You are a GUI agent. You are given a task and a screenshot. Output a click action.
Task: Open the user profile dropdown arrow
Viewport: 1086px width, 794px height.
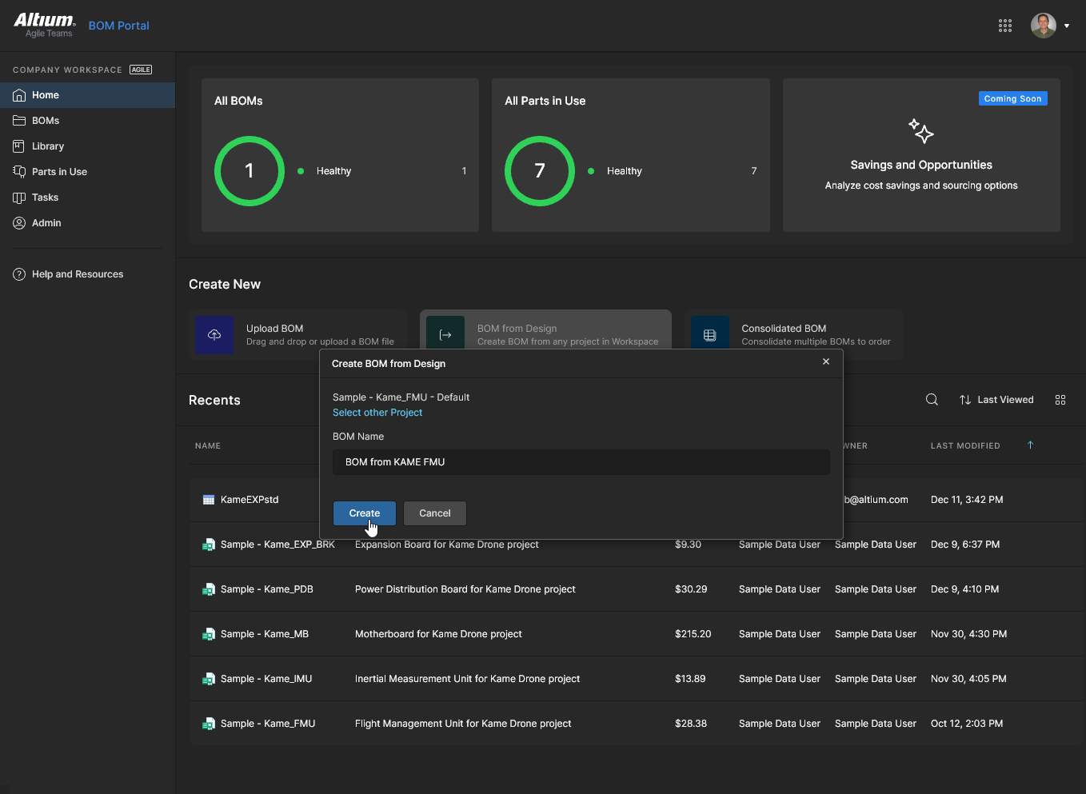click(x=1067, y=26)
